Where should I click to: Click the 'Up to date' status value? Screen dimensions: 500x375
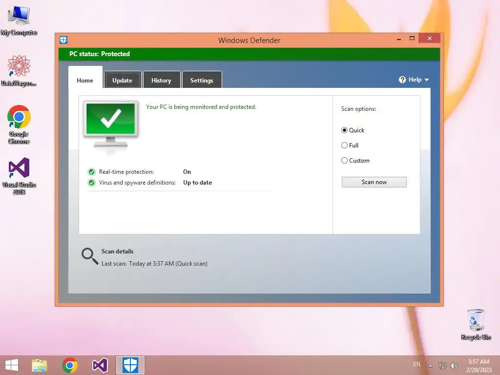click(197, 183)
